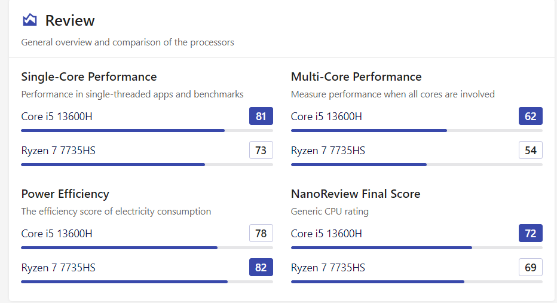The image size is (557, 303).
Task: Click the Ryzen Power Efficiency score 82
Action: (x=261, y=268)
